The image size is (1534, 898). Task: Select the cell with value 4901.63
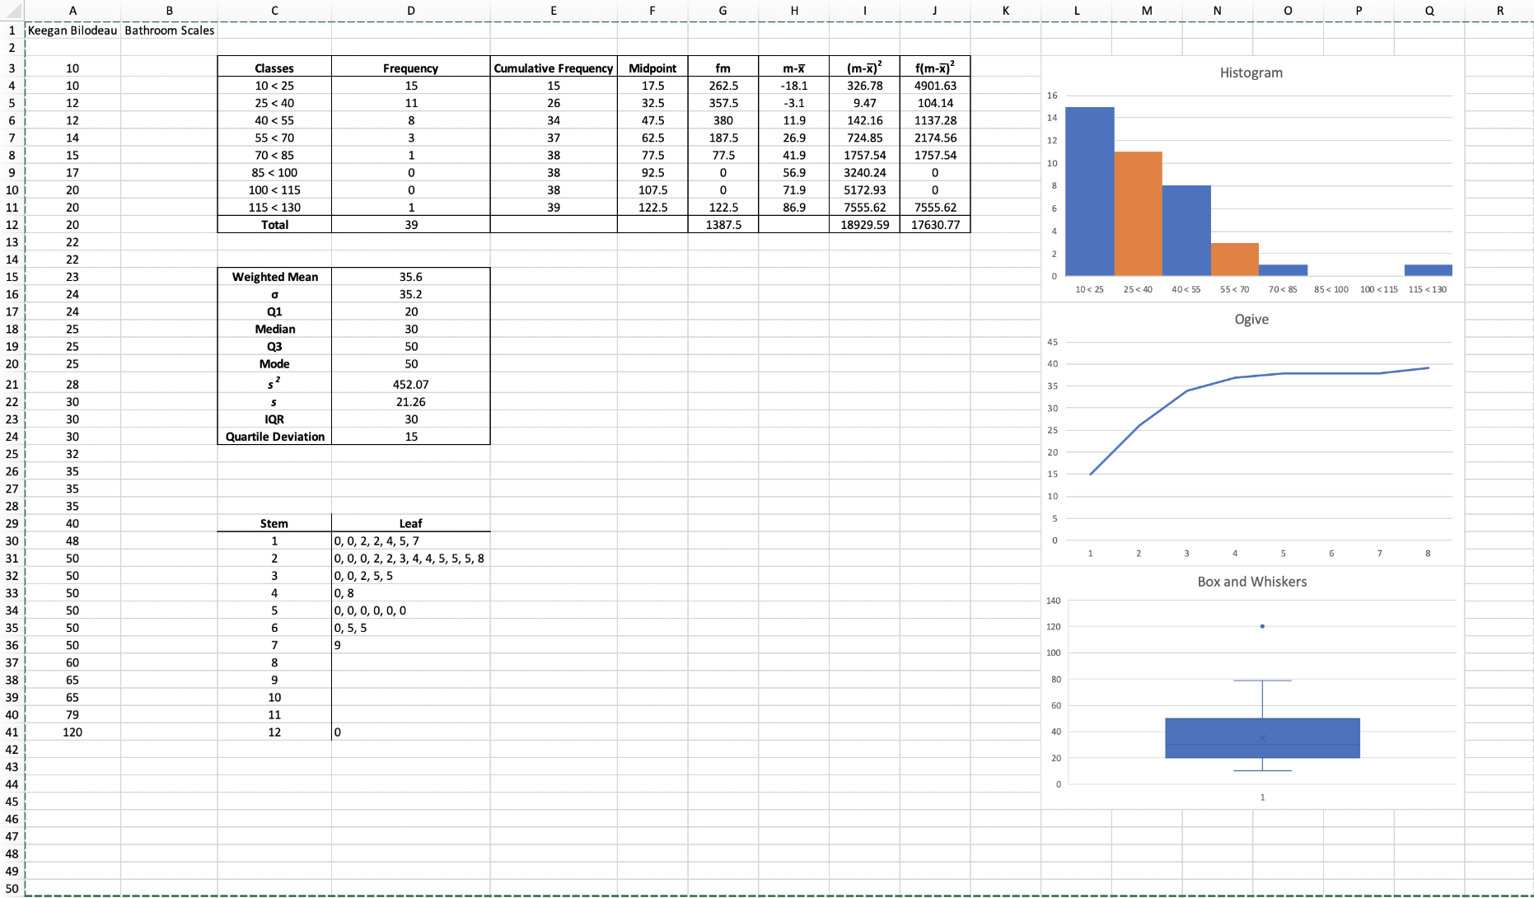(934, 86)
